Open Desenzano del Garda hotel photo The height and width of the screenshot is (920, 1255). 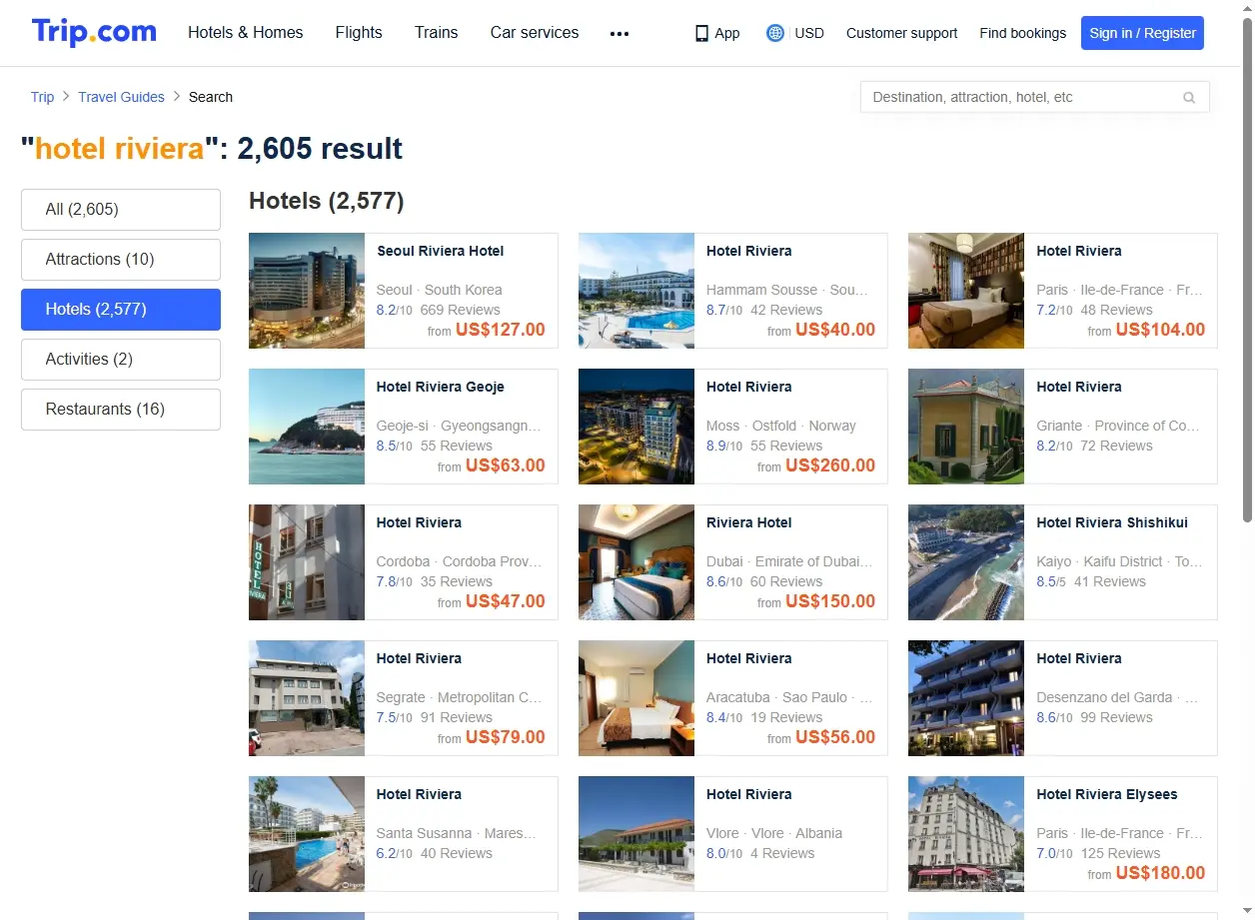pos(966,698)
